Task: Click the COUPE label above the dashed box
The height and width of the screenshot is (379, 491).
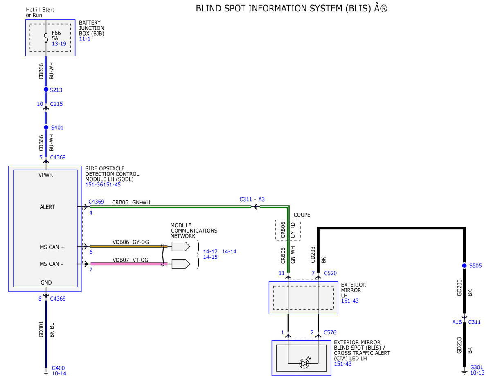Action: pos(302,215)
